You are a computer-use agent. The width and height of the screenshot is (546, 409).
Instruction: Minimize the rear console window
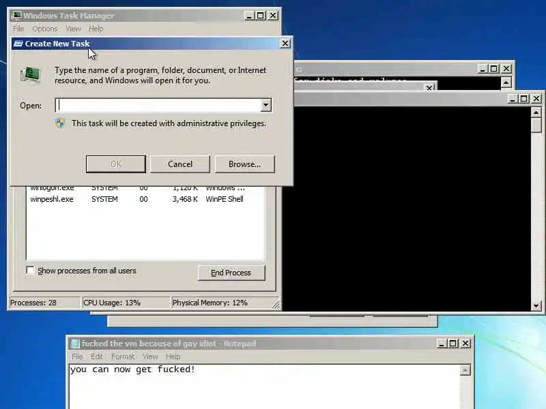coord(483,69)
